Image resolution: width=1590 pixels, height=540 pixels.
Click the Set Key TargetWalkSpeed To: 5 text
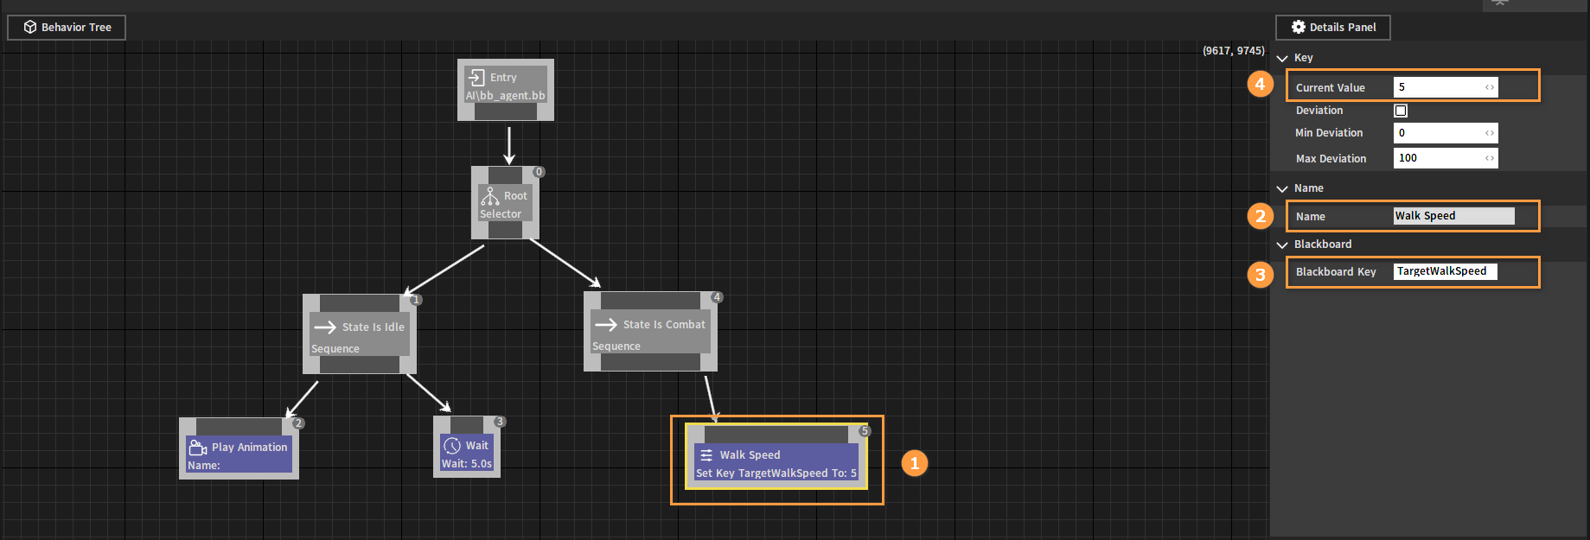click(x=776, y=473)
